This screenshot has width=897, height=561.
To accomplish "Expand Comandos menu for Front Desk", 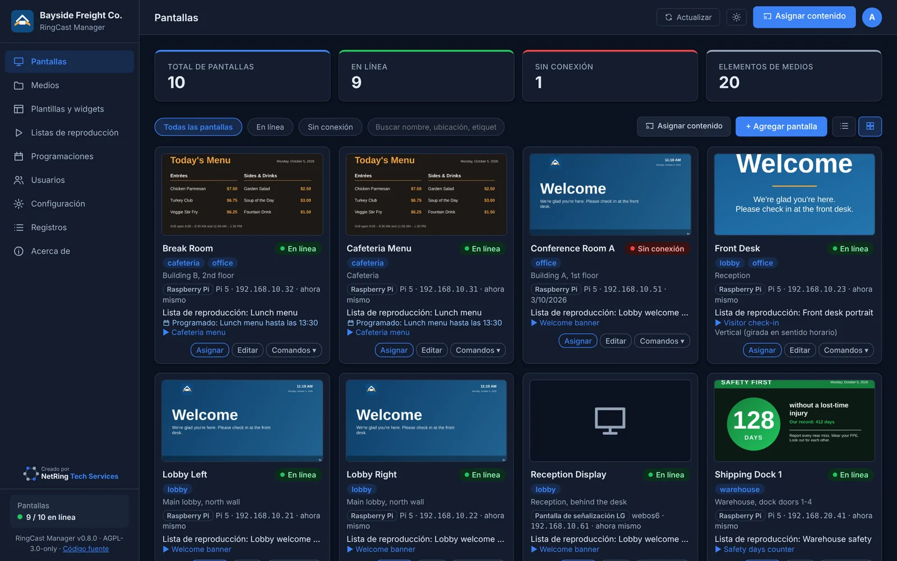I will tap(846, 350).
